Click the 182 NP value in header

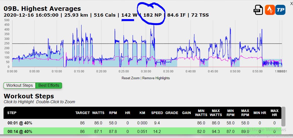point(152,15)
